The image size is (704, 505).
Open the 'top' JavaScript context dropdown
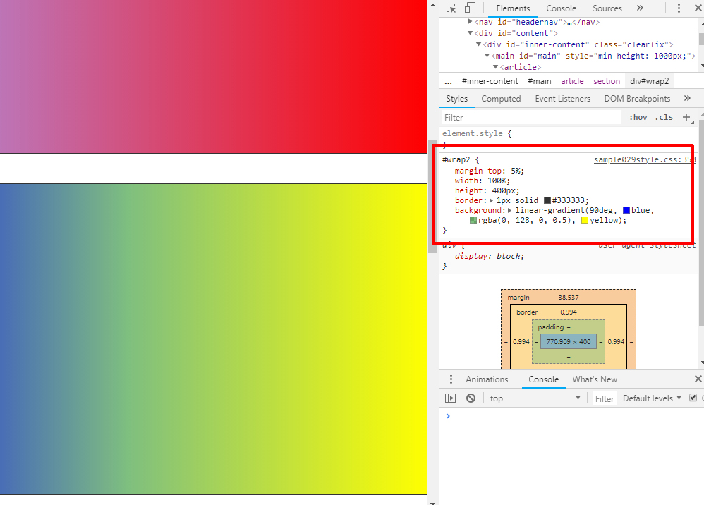click(x=535, y=398)
